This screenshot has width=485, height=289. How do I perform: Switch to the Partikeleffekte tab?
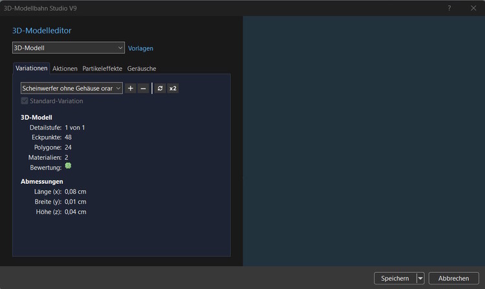click(x=102, y=68)
